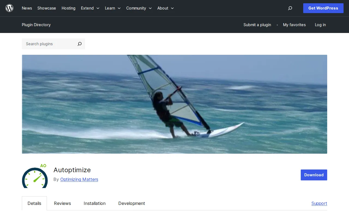Image resolution: width=349 pixels, height=218 pixels.
Task: Click the WordPress logo icon
Action: [x=9, y=8]
